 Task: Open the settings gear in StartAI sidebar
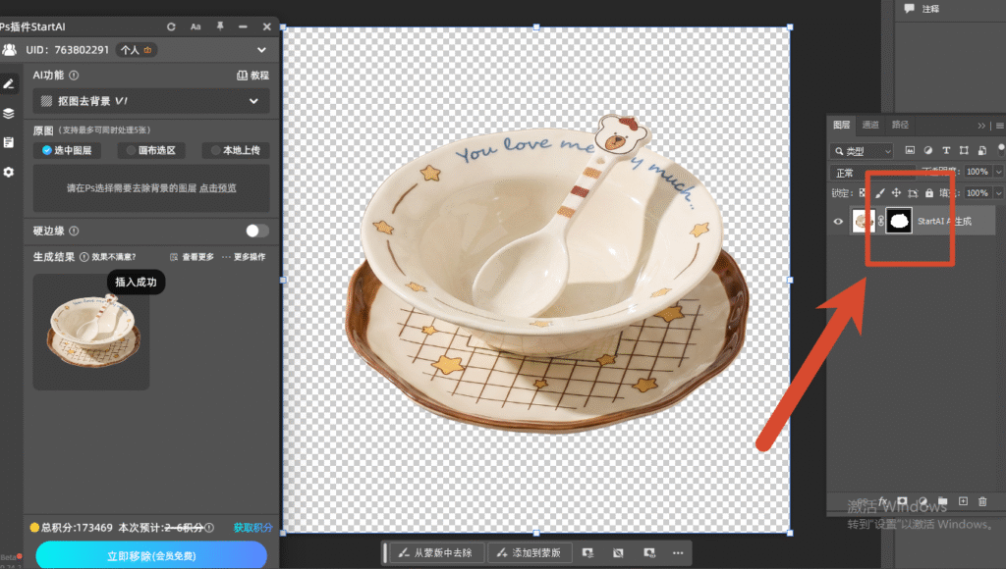tap(8, 172)
